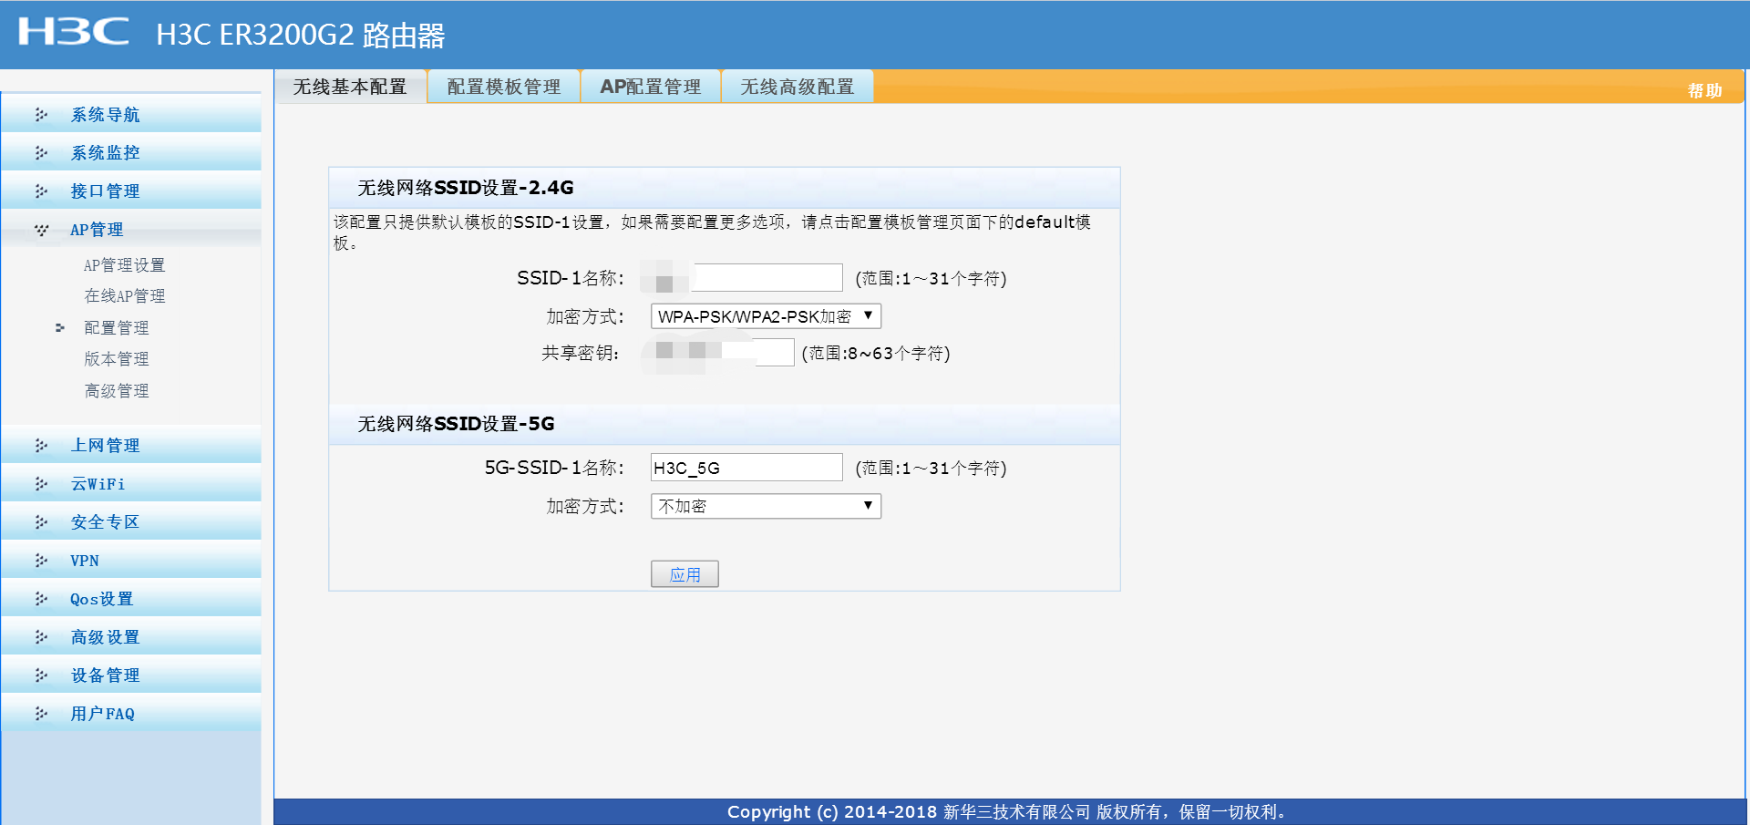Expand the Qos设置 menu section

coord(131,599)
